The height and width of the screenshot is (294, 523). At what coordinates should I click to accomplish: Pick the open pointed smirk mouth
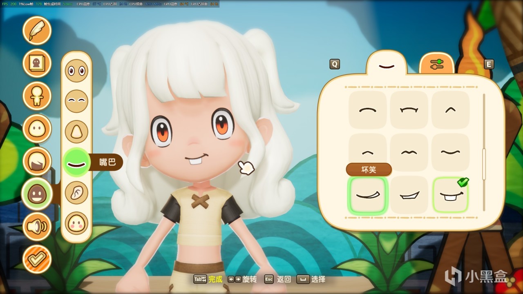[x=409, y=195]
